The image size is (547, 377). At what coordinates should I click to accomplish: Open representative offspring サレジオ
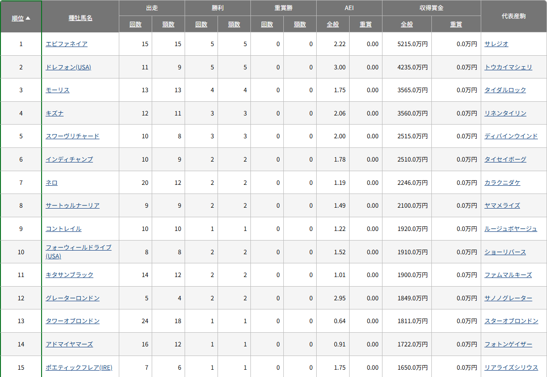pos(496,44)
